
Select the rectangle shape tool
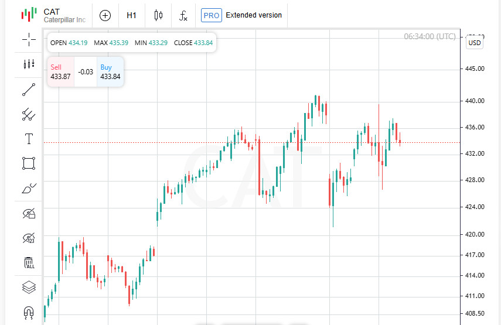tap(29, 163)
